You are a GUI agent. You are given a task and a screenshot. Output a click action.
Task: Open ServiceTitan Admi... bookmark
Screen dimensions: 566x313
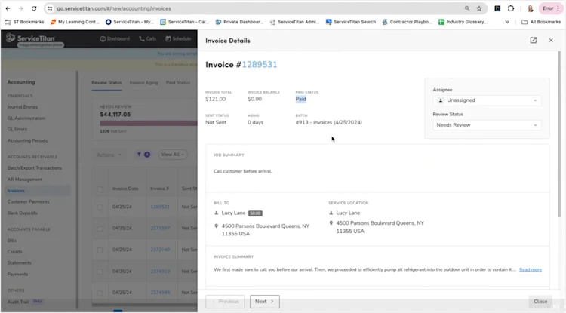(294, 22)
